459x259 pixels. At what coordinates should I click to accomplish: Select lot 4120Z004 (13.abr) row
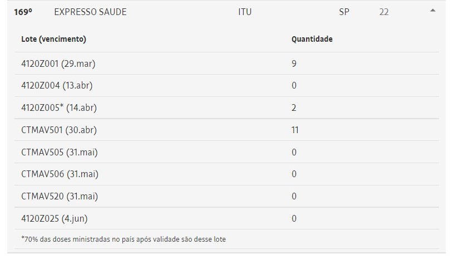pyautogui.click(x=226, y=86)
